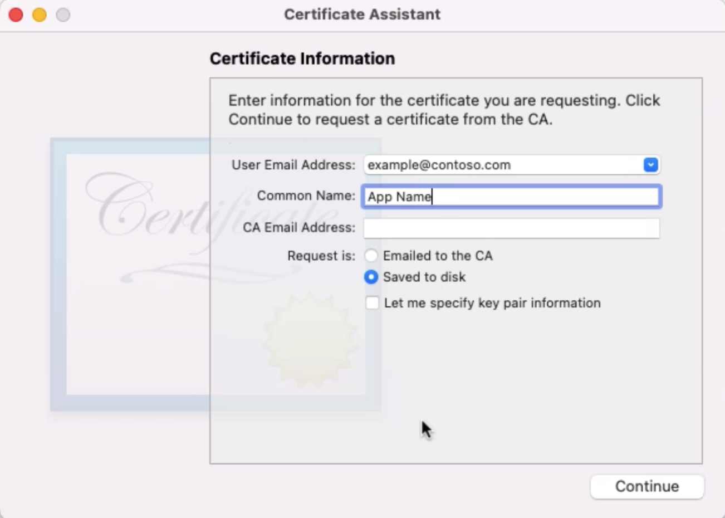Image resolution: width=725 pixels, height=518 pixels.
Task: Click the blue disclosure arrow next to email
Action: pyautogui.click(x=650, y=164)
